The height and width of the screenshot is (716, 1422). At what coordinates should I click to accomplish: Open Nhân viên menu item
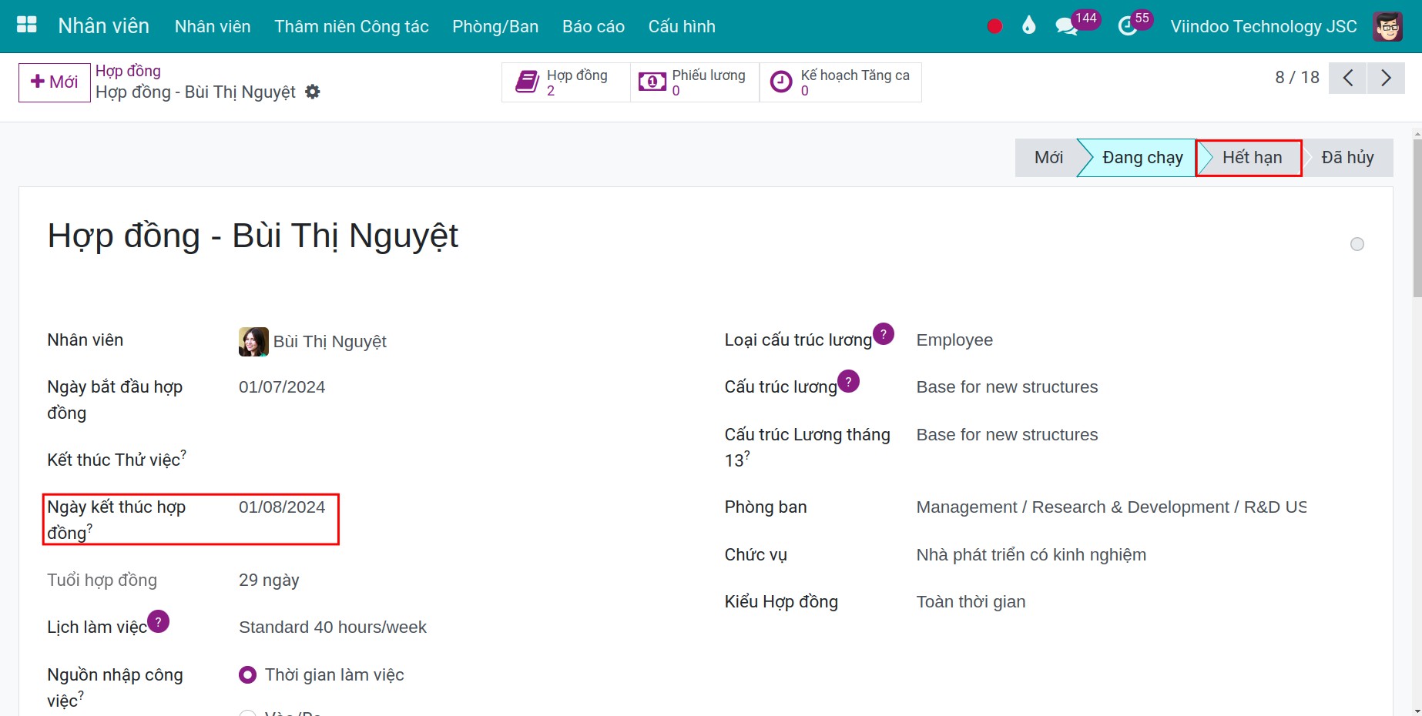point(213,26)
